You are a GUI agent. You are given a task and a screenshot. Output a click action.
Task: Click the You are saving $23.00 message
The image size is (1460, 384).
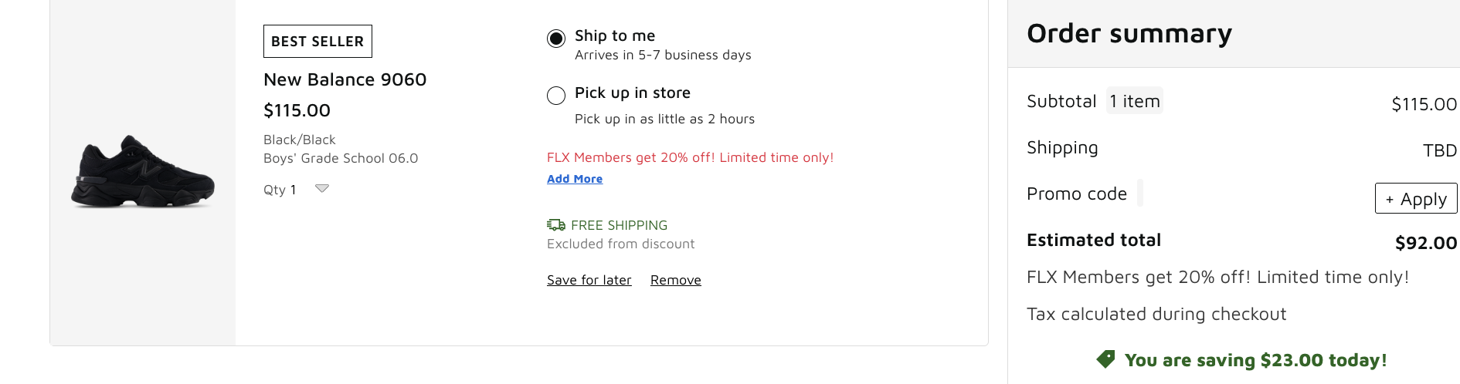click(1255, 360)
